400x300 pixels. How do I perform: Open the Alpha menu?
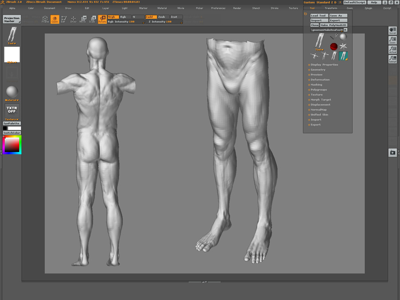(x=12, y=8)
